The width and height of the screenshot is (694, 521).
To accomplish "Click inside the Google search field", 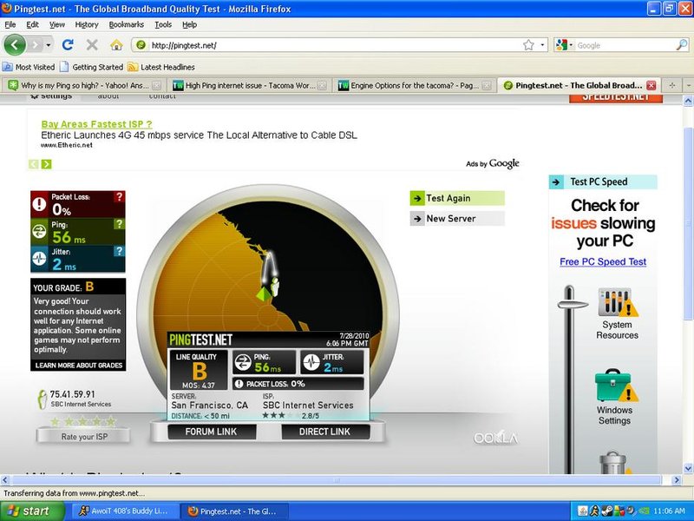I will (x=625, y=45).
